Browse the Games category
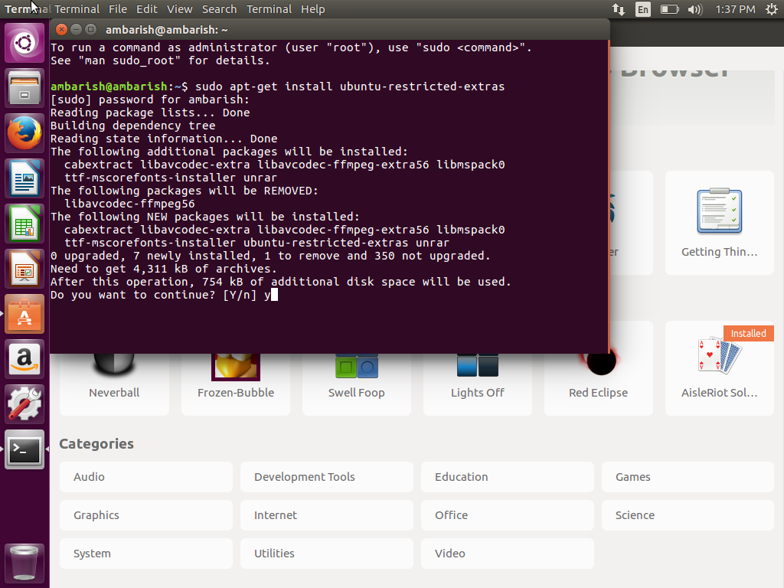The image size is (784, 588). [x=688, y=477]
